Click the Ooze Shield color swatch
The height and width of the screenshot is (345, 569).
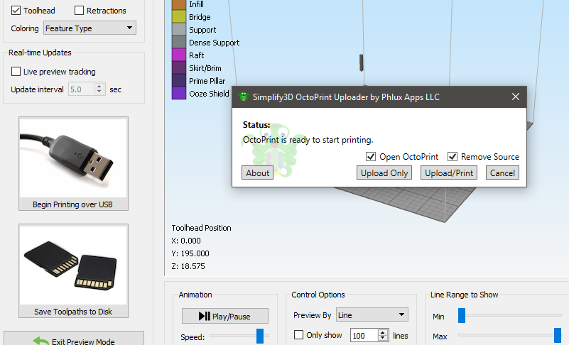[179, 93]
